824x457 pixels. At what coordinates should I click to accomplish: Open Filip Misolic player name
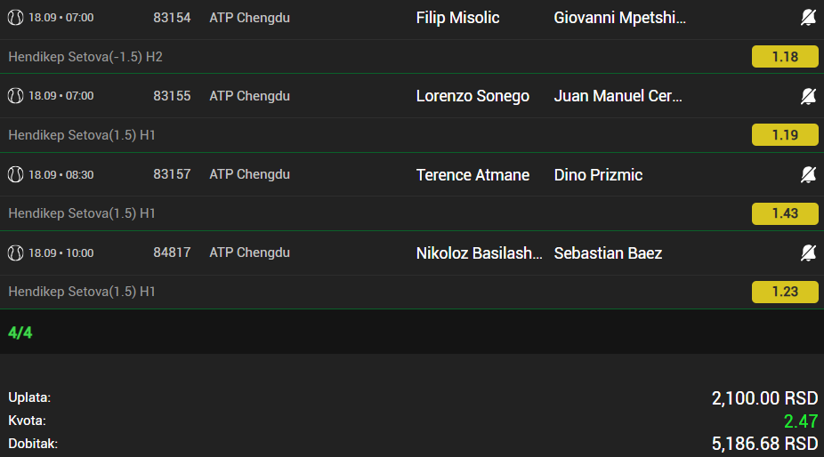(457, 18)
